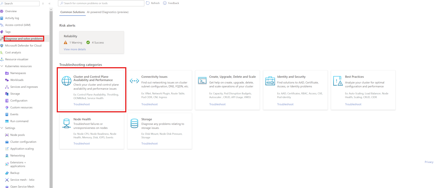Image resolution: width=442 pixels, height=188 pixels.
Task: Open Node Health card title
Action: coord(82,119)
